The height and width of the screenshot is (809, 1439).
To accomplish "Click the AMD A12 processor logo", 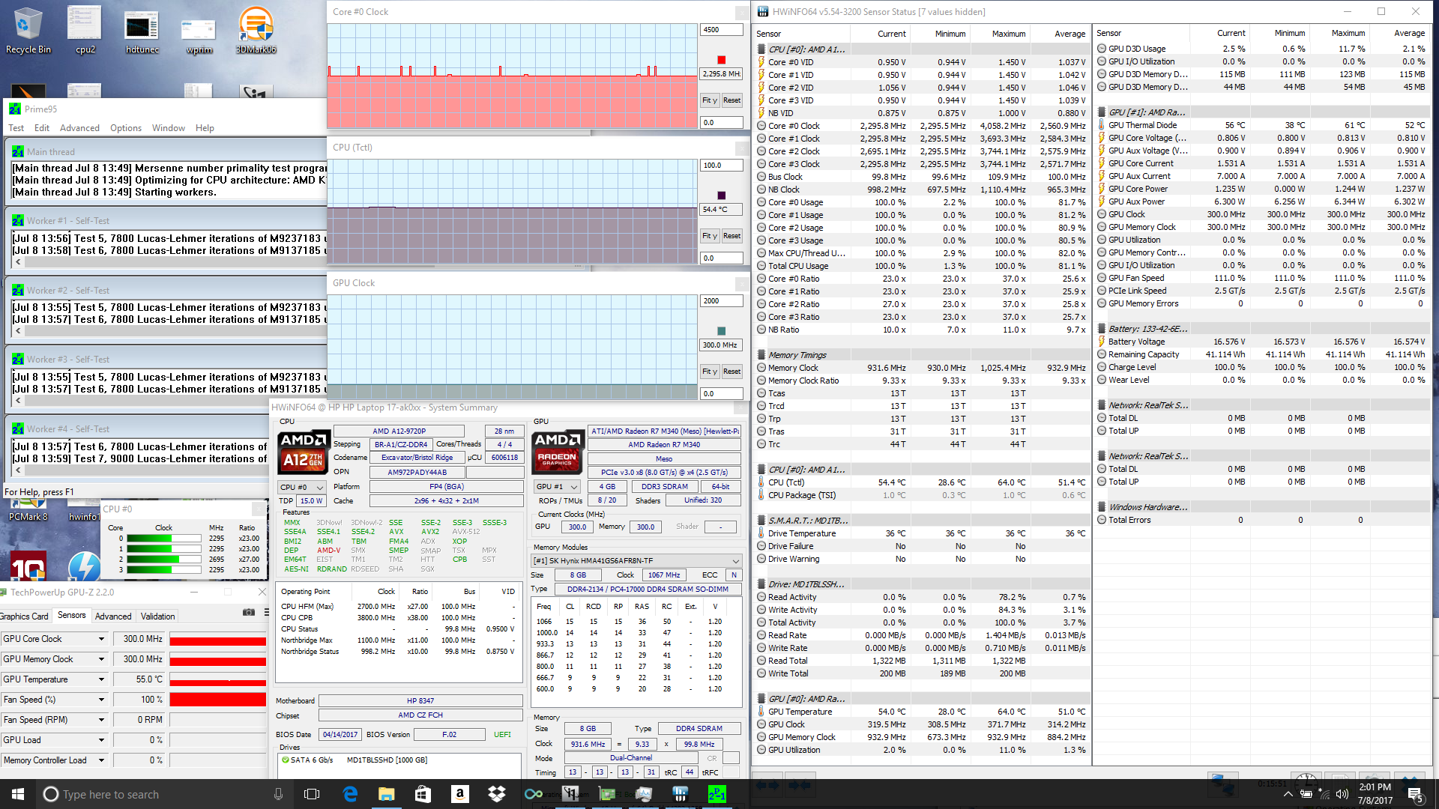I will point(304,451).
